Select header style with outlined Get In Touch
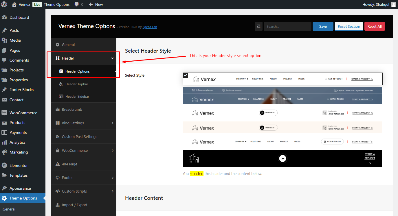The height and width of the screenshot is (216, 398). [283, 142]
